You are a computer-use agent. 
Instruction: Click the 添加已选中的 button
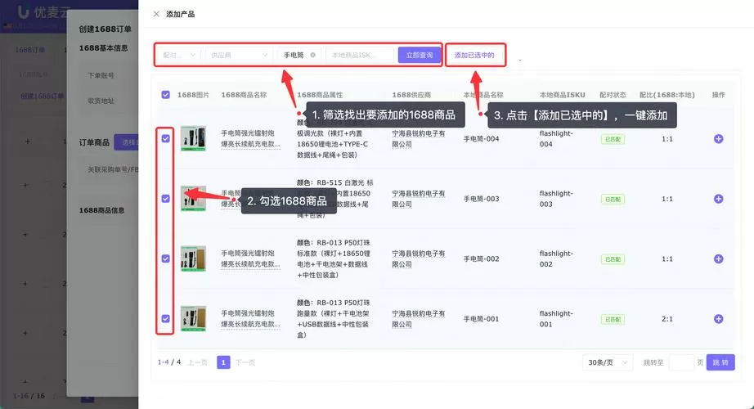[x=474, y=55]
